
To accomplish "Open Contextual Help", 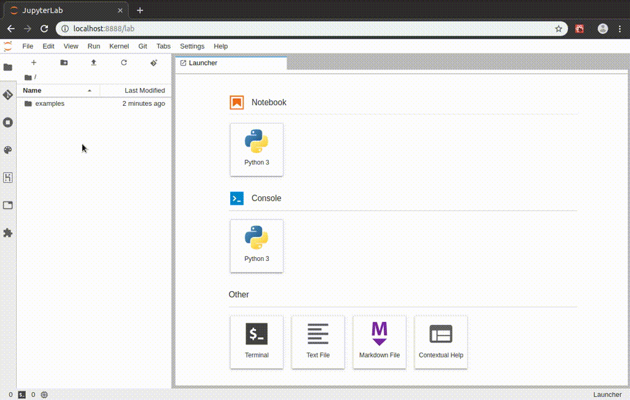I will coord(441,342).
